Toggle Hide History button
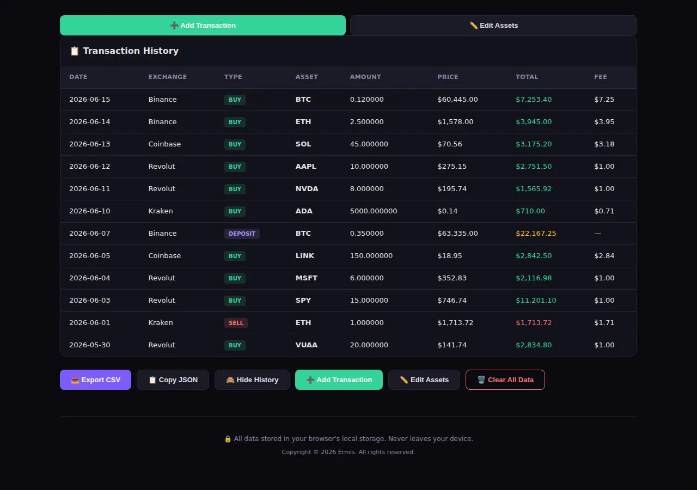Viewport: 697px width, 490px height. pos(252,379)
